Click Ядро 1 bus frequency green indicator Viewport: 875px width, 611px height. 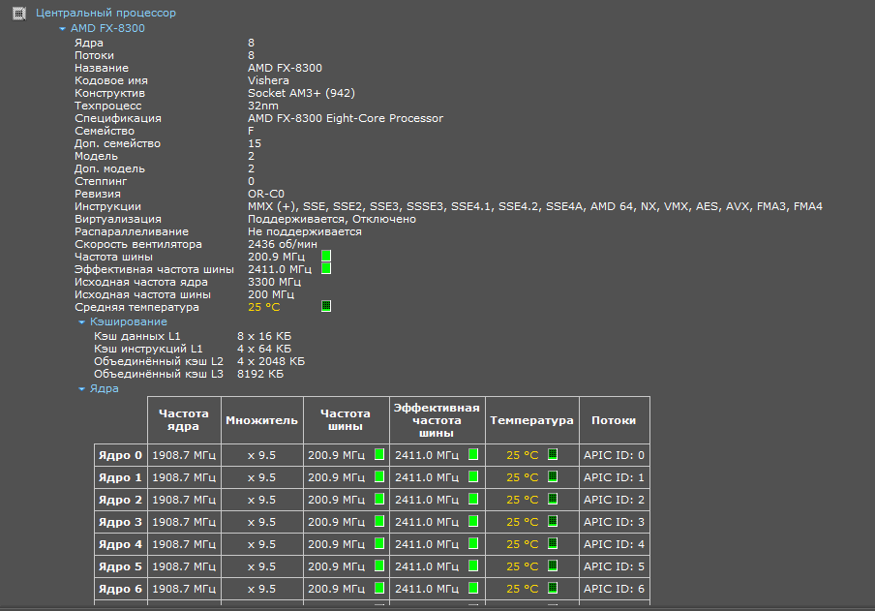click(379, 476)
